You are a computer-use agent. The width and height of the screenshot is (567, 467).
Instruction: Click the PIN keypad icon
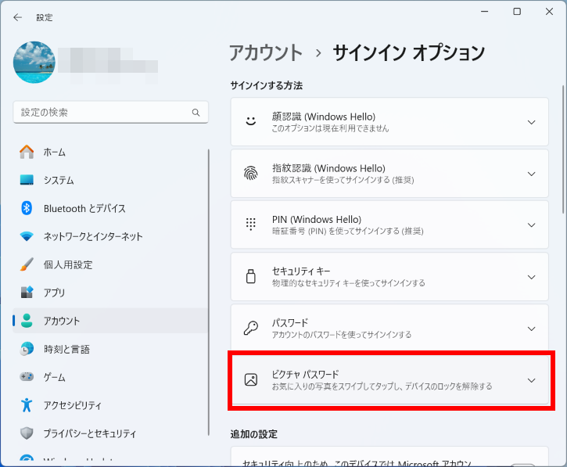[x=251, y=225]
